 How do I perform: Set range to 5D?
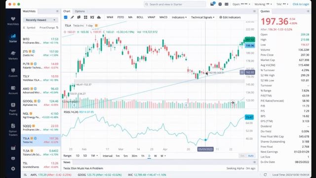pyautogui.click(x=85, y=156)
